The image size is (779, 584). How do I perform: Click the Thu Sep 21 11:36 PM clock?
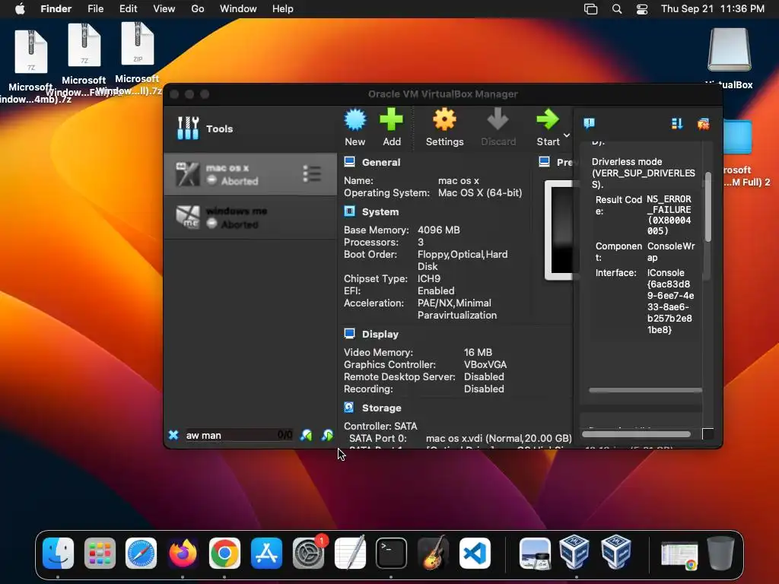tap(713, 9)
